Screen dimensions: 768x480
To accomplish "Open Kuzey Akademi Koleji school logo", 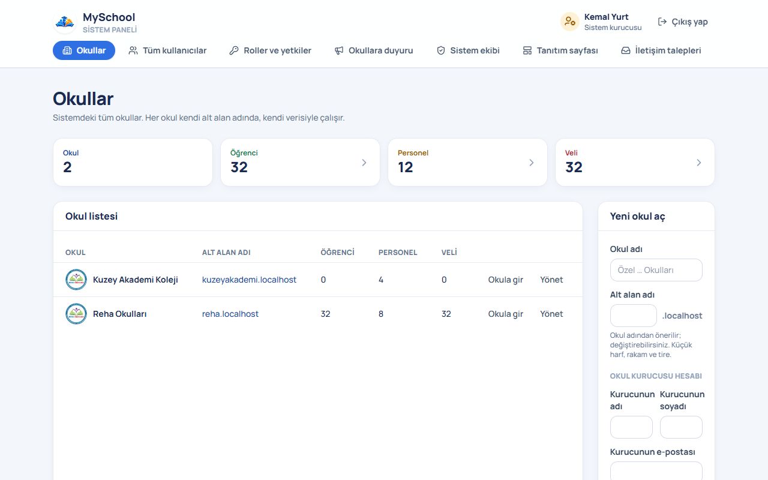I will pos(76,280).
